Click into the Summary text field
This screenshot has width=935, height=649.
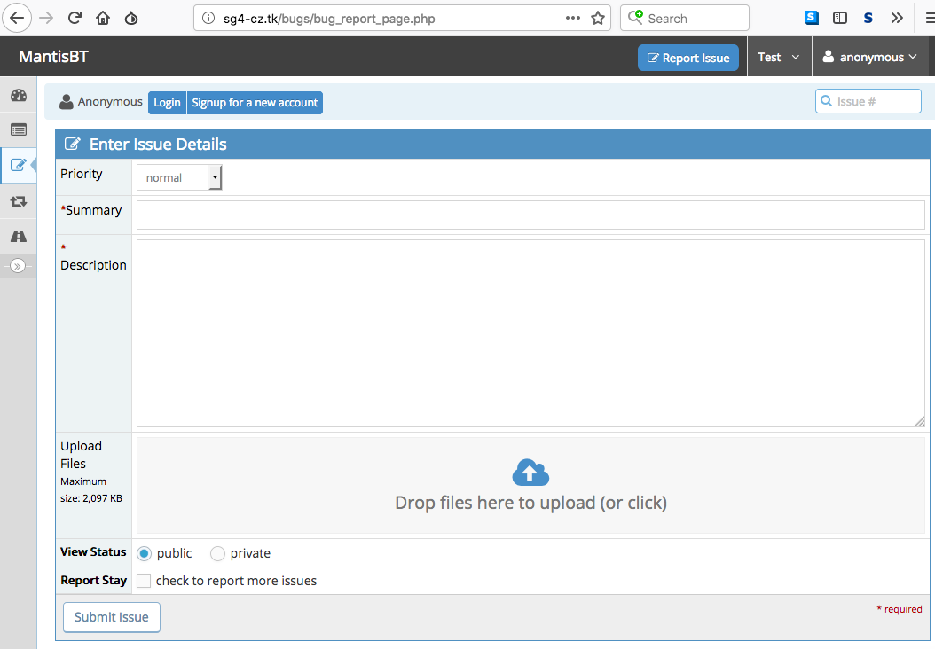[530, 215]
